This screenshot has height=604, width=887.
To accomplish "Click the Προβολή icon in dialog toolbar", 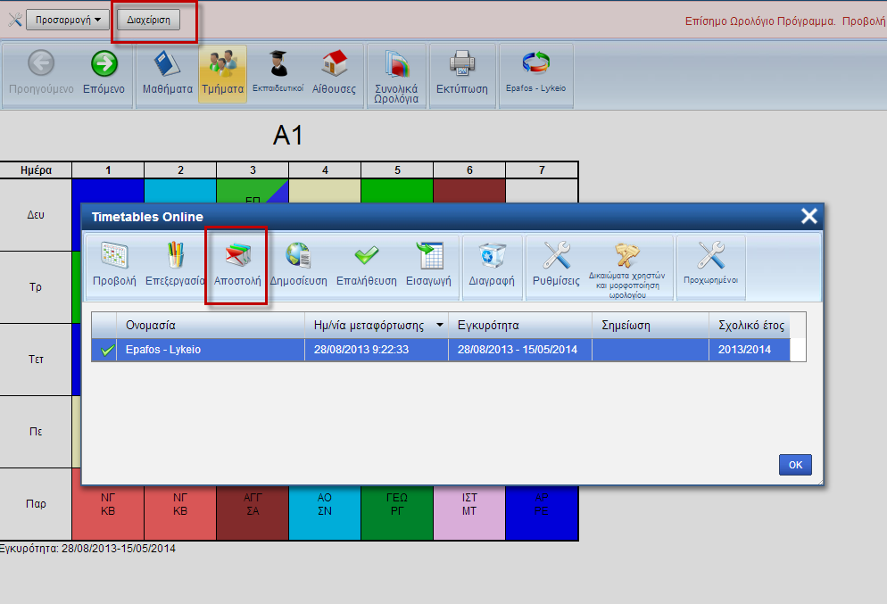I will 114,266.
